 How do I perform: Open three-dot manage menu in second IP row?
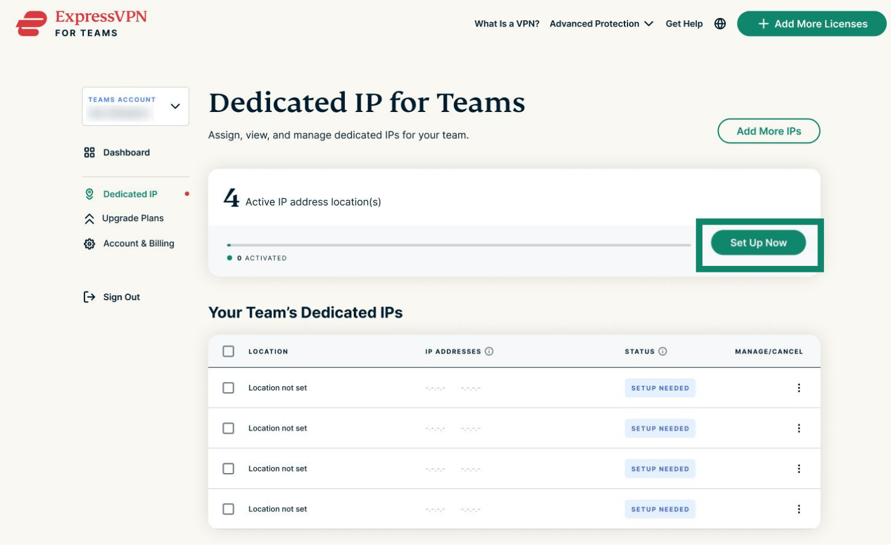click(x=799, y=428)
